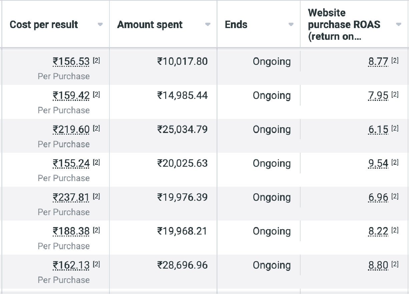Screen dimensions: 409x294
Task: Click the footnote [2] beside ₹155.24
Action: click(x=96, y=162)
